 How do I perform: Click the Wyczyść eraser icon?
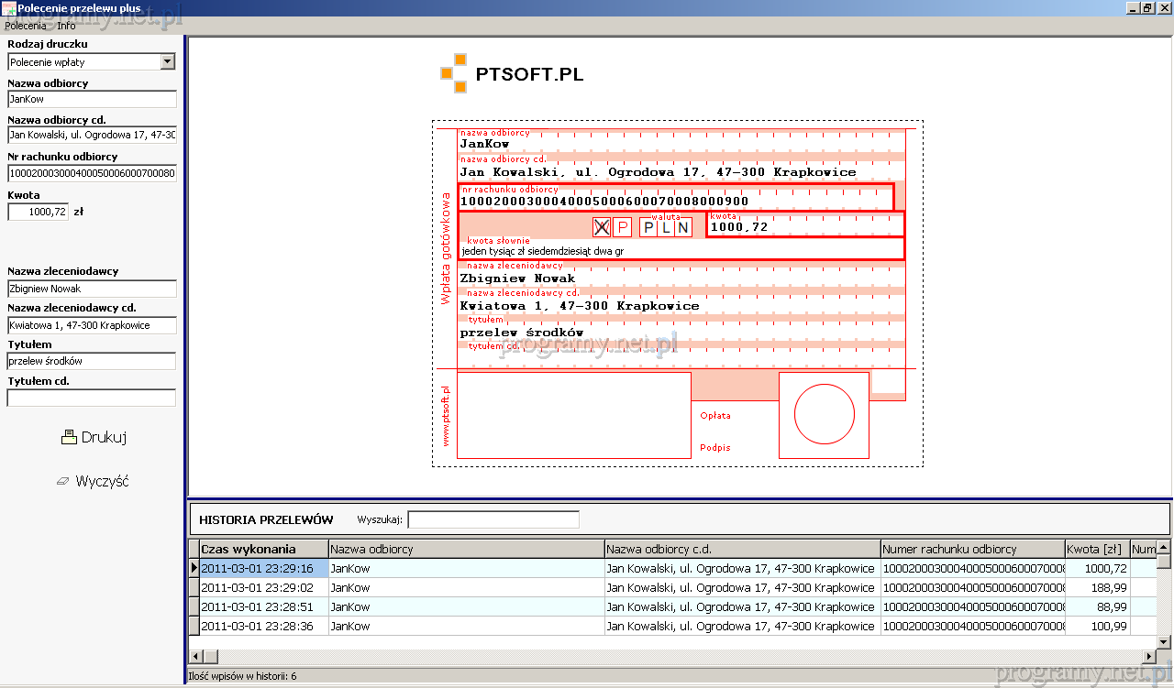63,481
